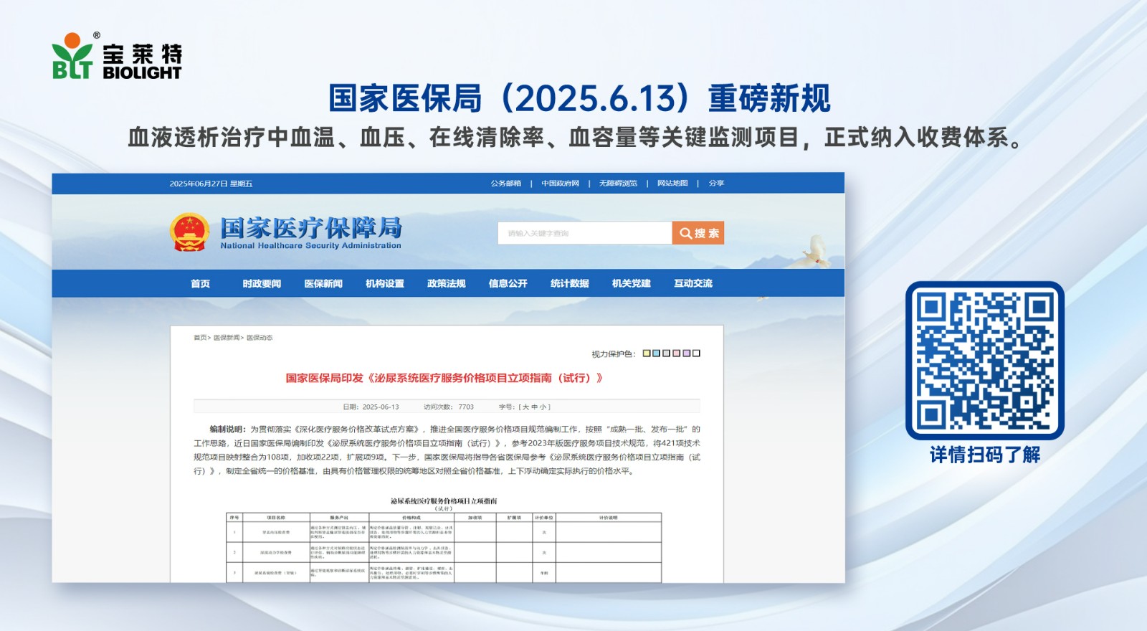Enable 无障碍浏览 accessibility mode

[x=618, y=184]
